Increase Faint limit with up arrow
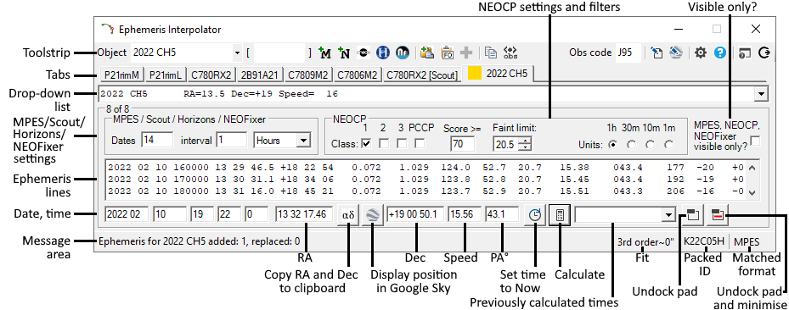This screenshot has width=789, height=310. click(526, 141)
